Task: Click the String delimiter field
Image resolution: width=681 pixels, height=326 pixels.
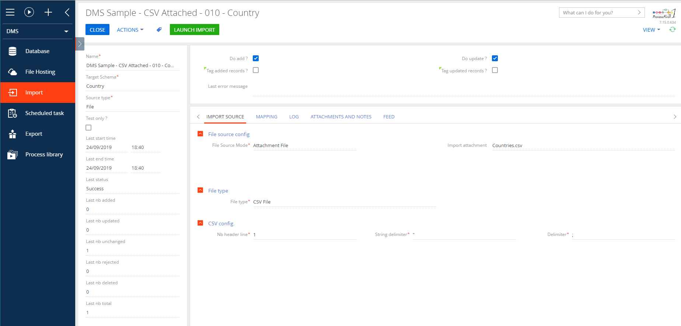Action: 464,235
